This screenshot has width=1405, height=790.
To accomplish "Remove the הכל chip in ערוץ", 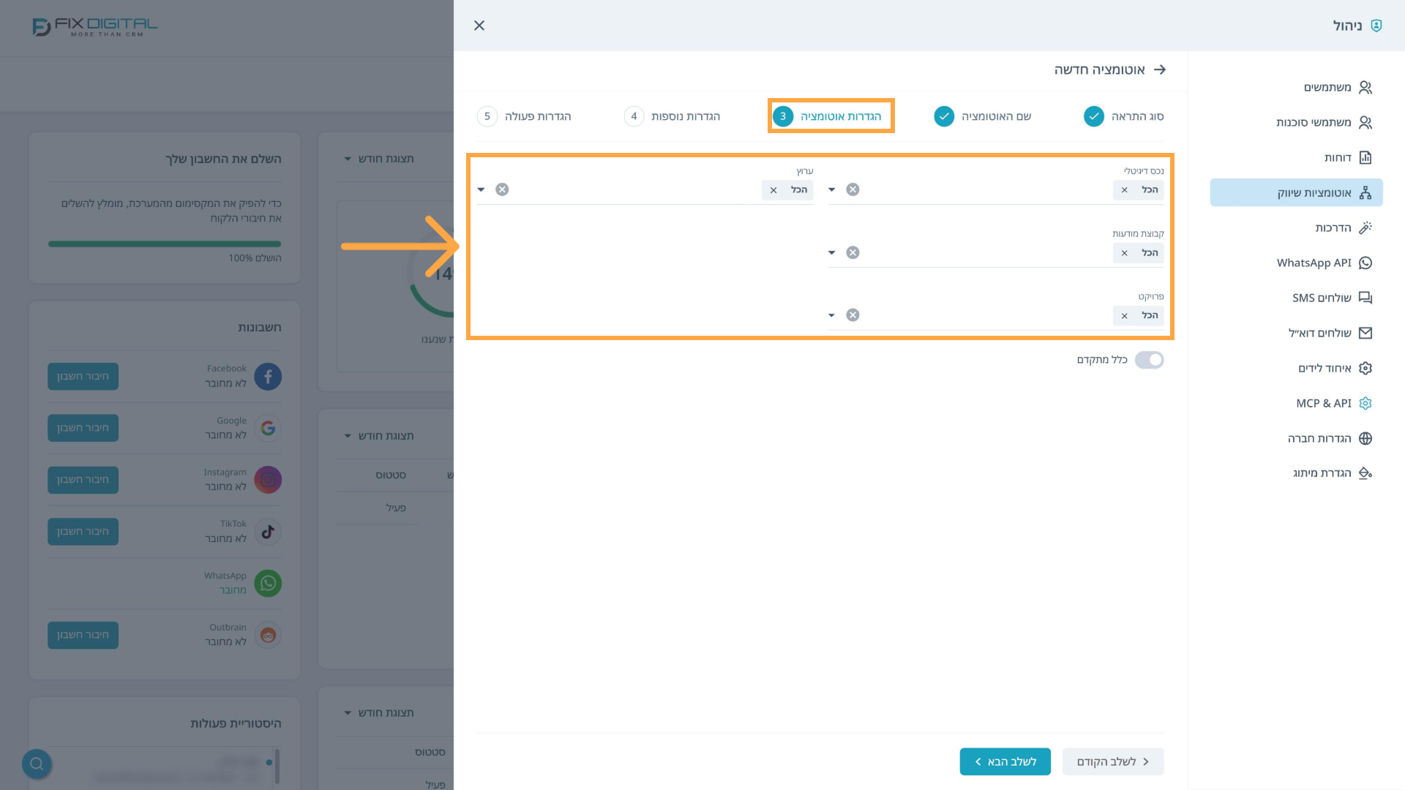I will coord(773,190).
